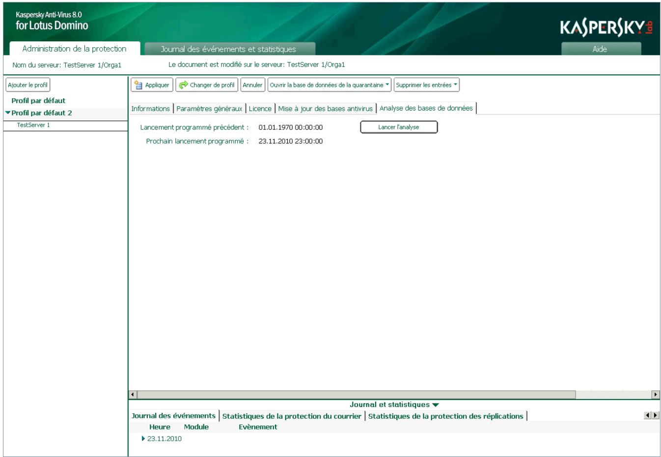Open the Paramètres généraux tab
661x457 pixels.
coord(209,108)
